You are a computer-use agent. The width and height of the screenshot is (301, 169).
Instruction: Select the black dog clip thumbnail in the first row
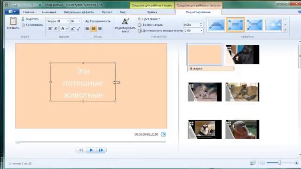tap(242, 54)
